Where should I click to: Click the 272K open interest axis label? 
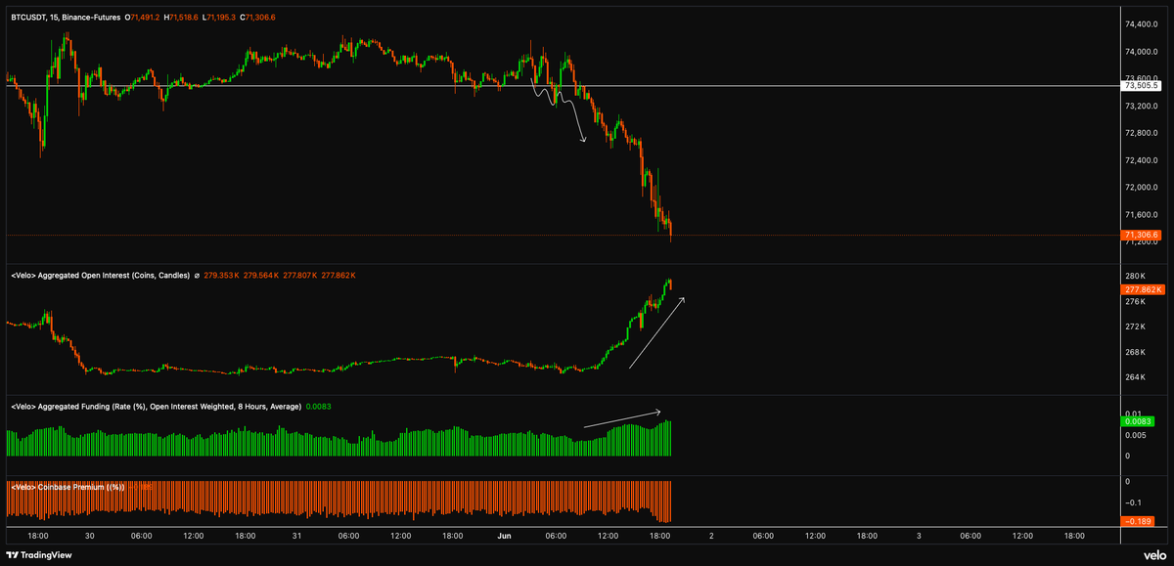click(x=1135, y=327)
